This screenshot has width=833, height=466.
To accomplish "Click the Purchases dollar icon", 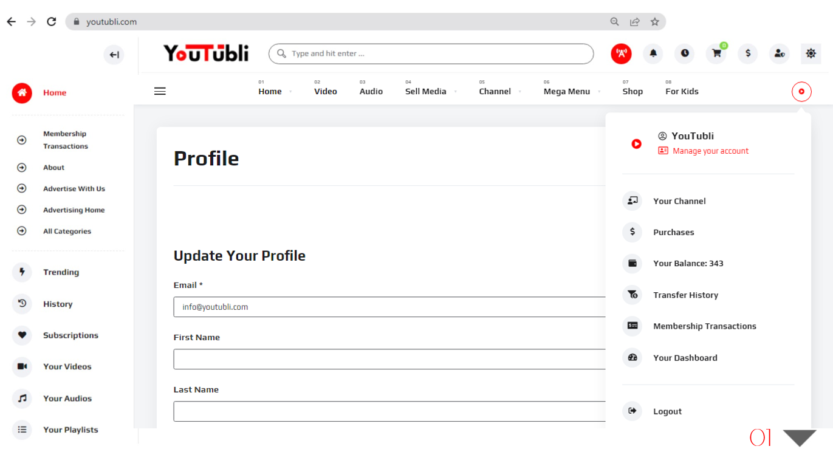I will 632,232.
